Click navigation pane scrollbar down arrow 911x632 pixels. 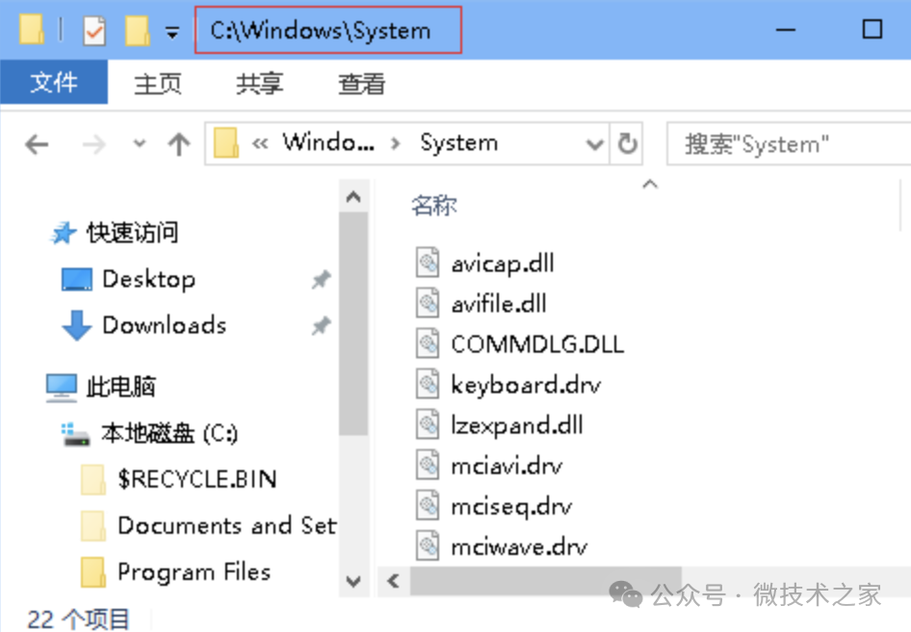coord(353,581)
